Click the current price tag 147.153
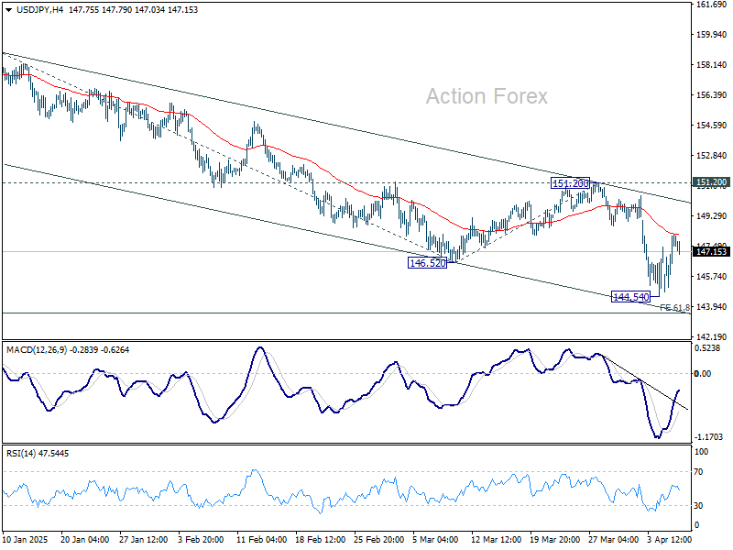733x550 pixels. [x=711, y=252]
